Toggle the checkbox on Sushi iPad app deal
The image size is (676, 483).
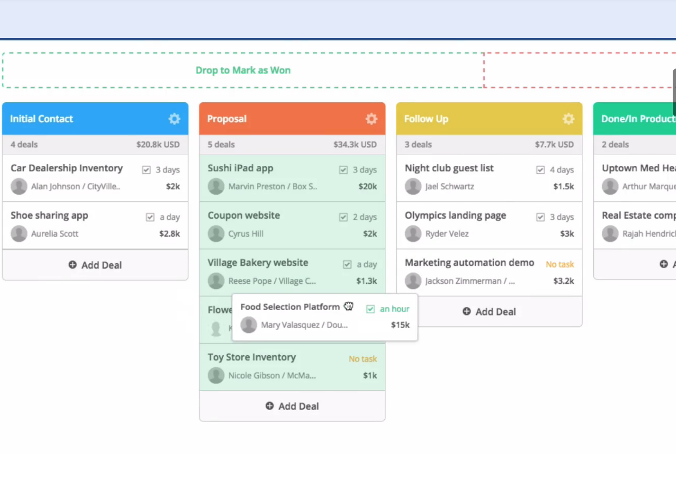[343, 170]
